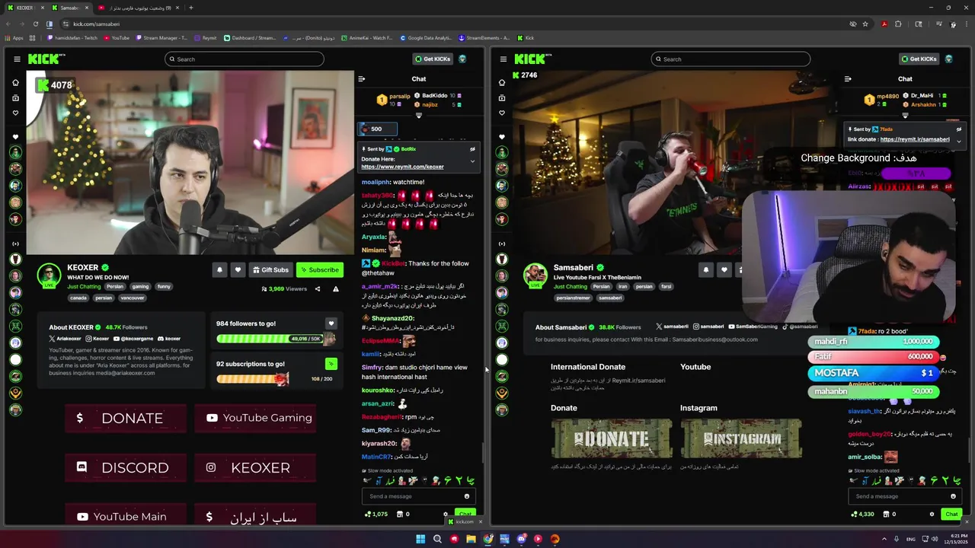Report the KEOXER stream via warning icon
The height and width of the screenshot is (548, 975).
point(336,289)
